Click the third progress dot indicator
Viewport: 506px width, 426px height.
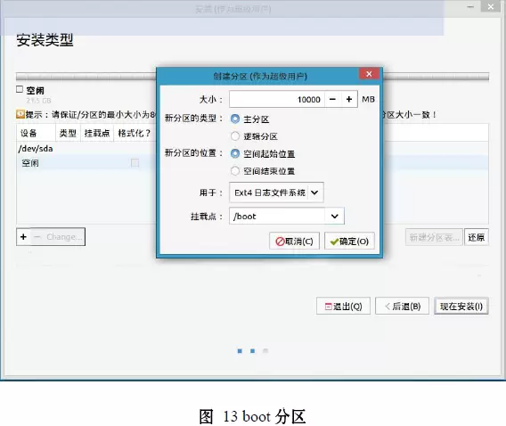265,351
